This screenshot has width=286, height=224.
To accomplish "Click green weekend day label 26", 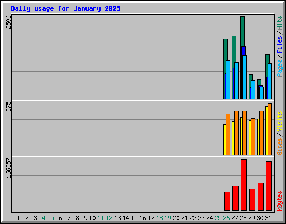I will [x=226, y=218].
